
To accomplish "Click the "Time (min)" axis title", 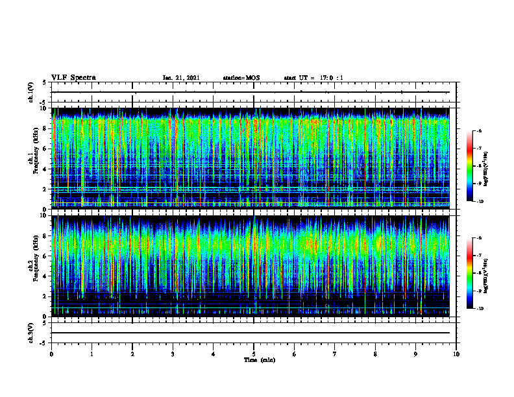I will 260,360.
